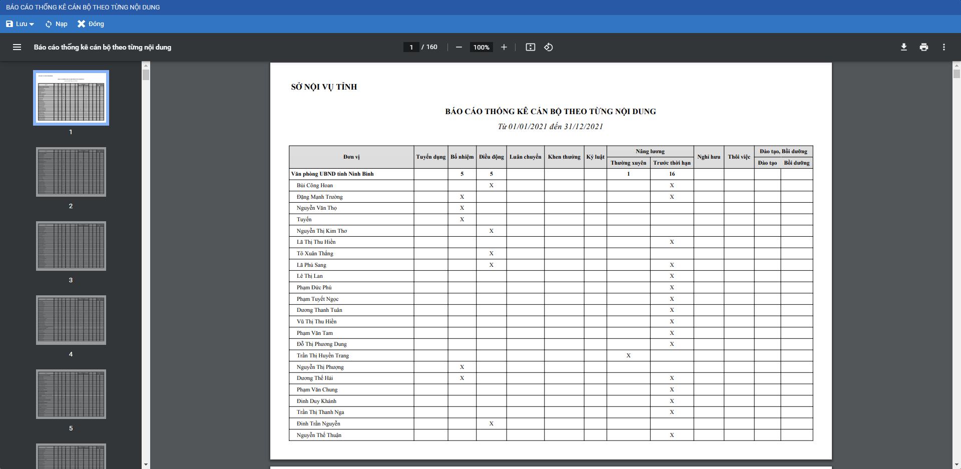Click the Nạp reload button
Image resolution: width=961 pixels, height=469 pixels.
point(56,24)
